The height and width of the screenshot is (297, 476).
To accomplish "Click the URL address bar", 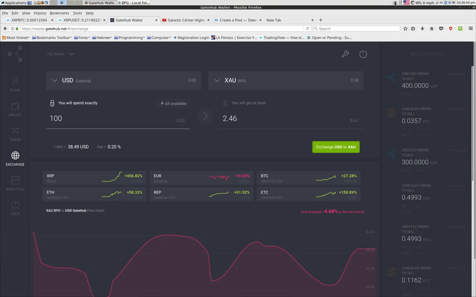I will [x=160, y=29].
